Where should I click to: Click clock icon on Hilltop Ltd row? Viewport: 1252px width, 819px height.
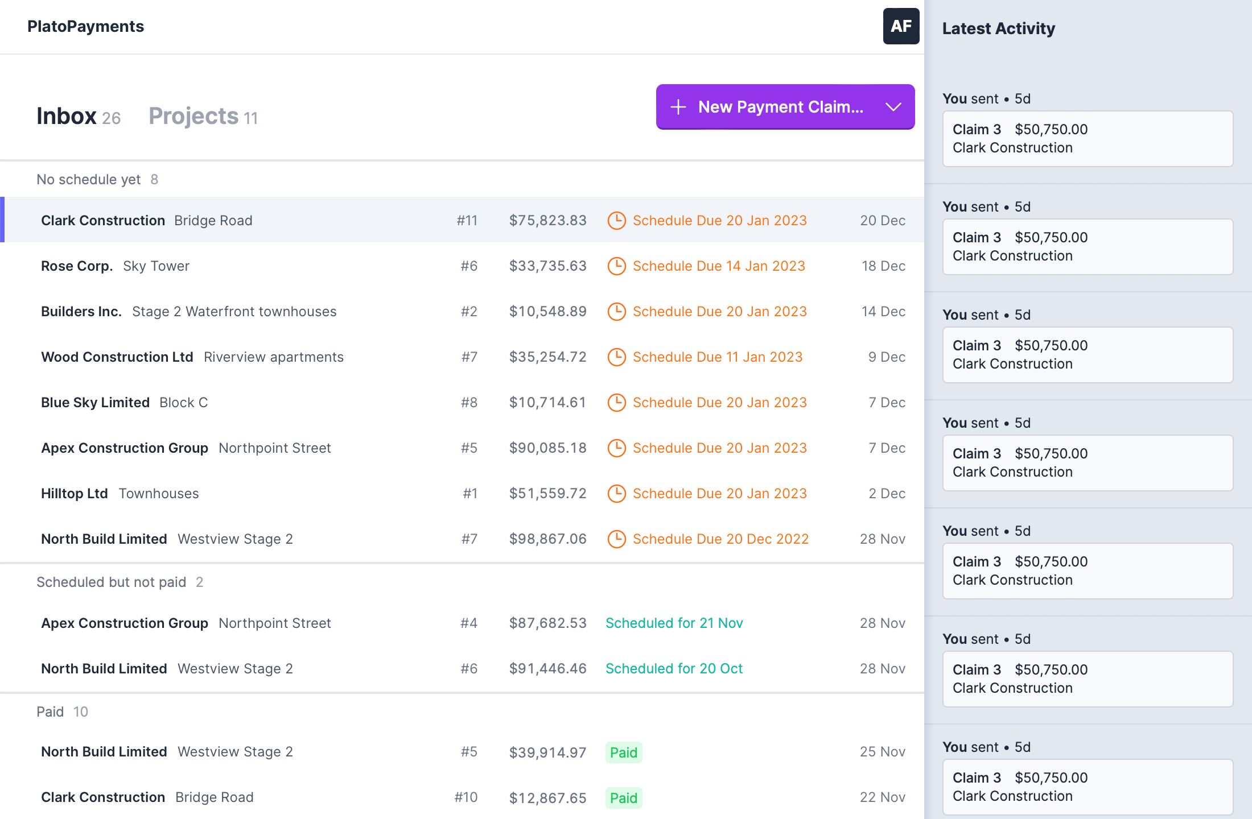click(x=616, y=494)
